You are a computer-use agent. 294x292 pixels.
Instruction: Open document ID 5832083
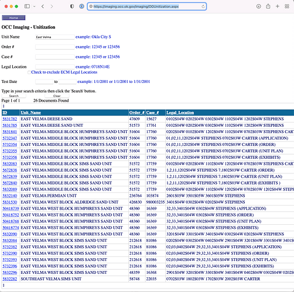click(x=10, y=164)
